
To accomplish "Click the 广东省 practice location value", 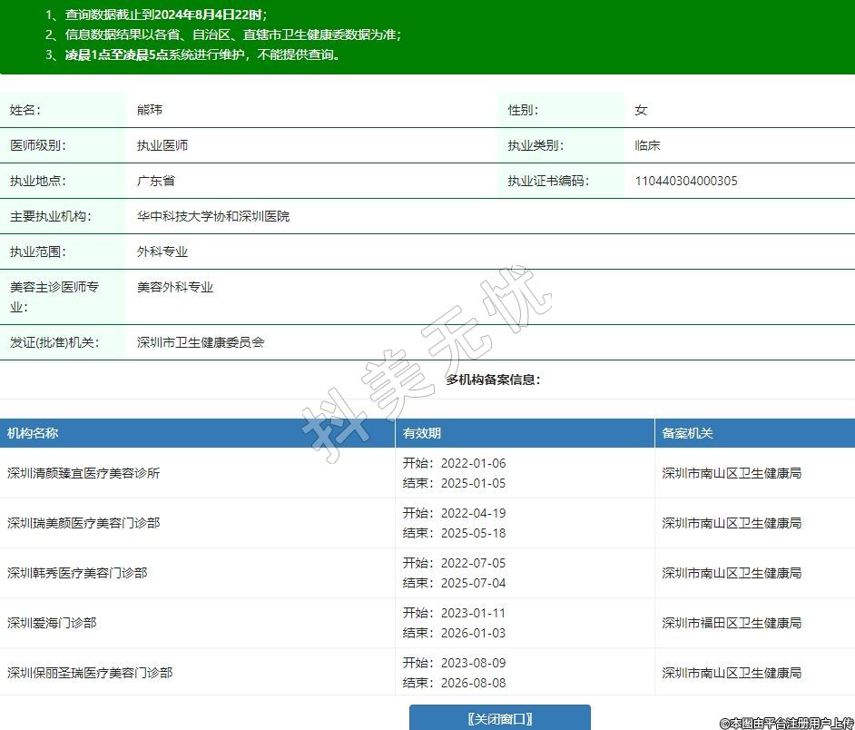I will (156, 181).
